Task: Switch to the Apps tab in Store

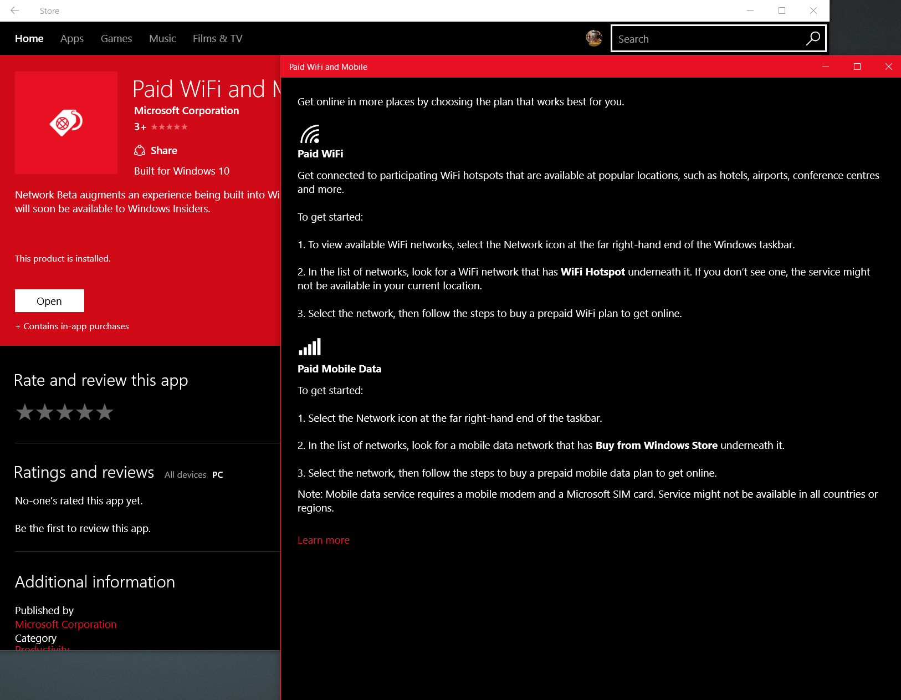Action: 72,38
